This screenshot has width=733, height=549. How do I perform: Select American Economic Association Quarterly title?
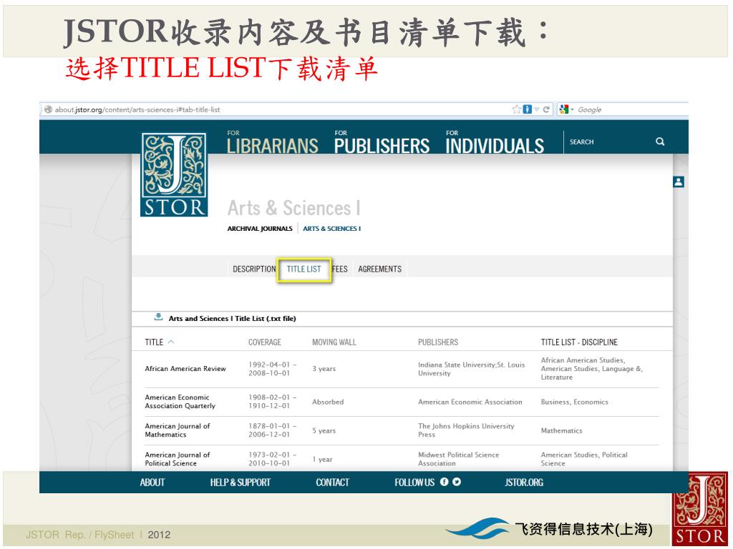pyautogui.click(x=180, y=402)
